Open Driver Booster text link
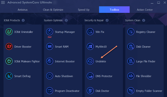Viewport: 167px width, 97px height. [x=23, y=47]
